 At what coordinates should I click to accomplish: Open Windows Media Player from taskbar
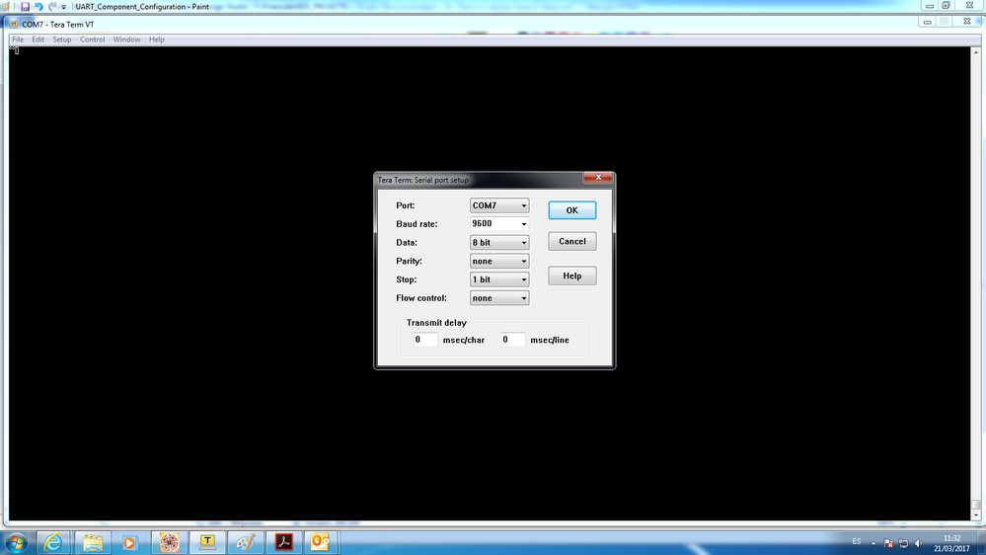coord(130,542)
